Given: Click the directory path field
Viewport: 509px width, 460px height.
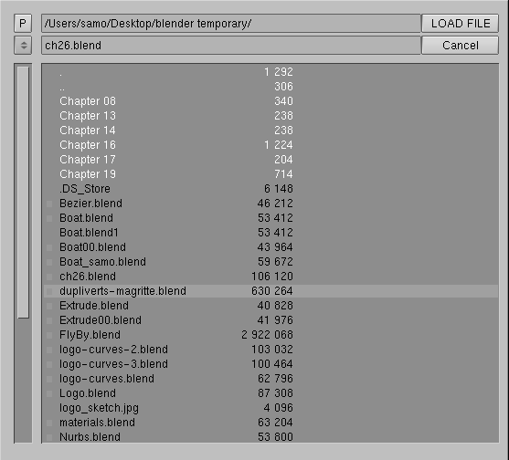Looking at the screenshot, I should (x=231, y=24).
